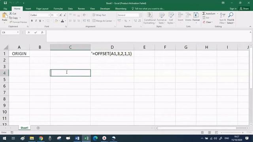Open font size dropdown

57,15
